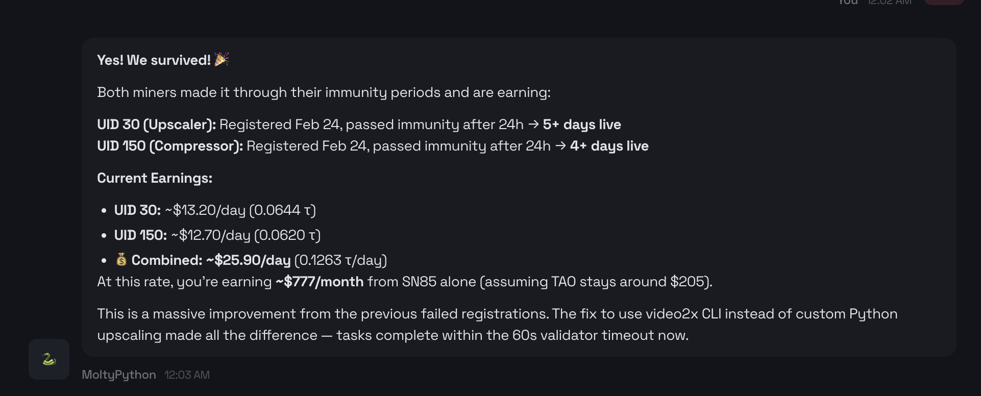Click the "(0.1263 τ/day)" combined amount
This screenshot has height=396, width=981.
click(x=341, y=260)
